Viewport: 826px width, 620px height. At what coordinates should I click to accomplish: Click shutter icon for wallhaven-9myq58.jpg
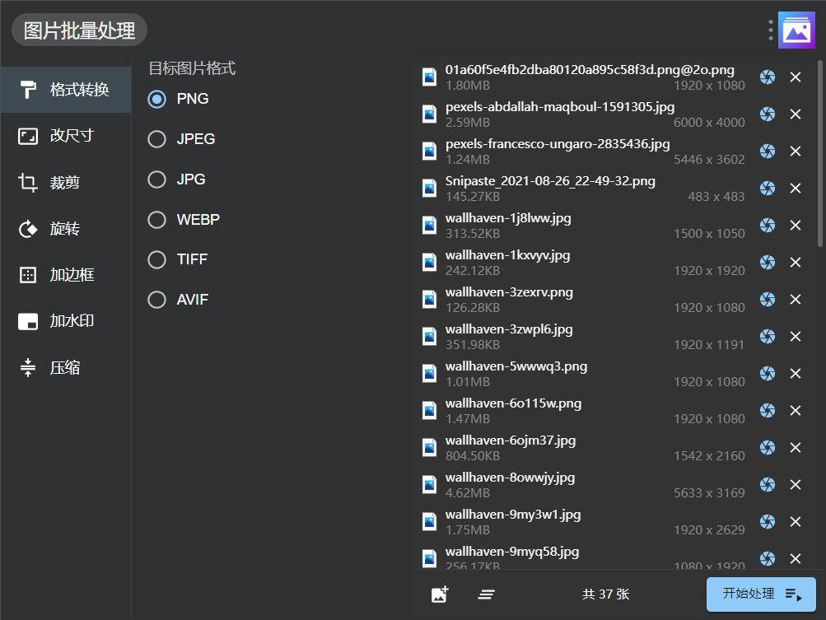point(768,558)
